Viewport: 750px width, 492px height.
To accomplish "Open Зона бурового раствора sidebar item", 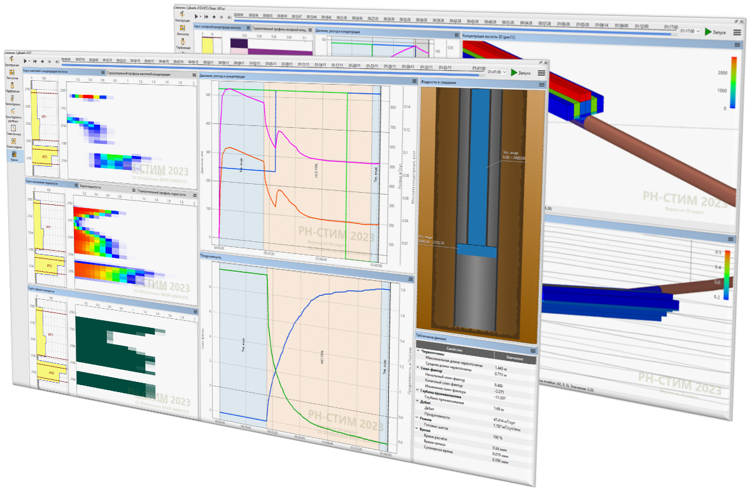I will (x=13, y=116).
